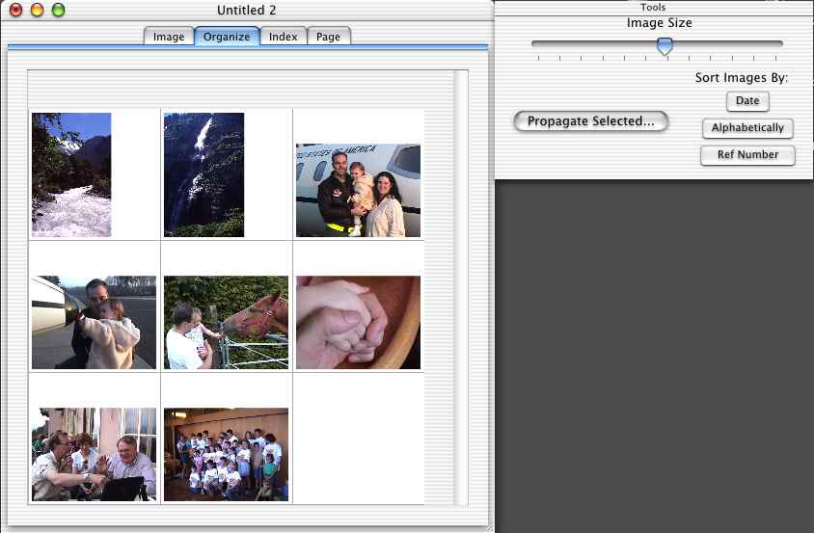Click the green zoom window button
Screen dimensions: 814x533
pyautogui.click(x=58, y=10)
